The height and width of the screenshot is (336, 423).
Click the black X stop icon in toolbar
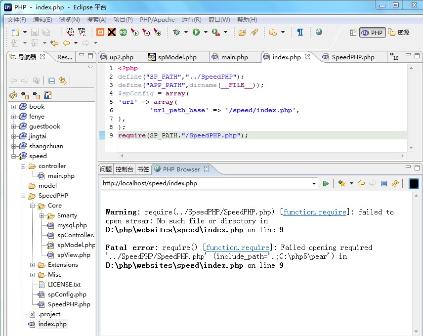coord(112,32)
